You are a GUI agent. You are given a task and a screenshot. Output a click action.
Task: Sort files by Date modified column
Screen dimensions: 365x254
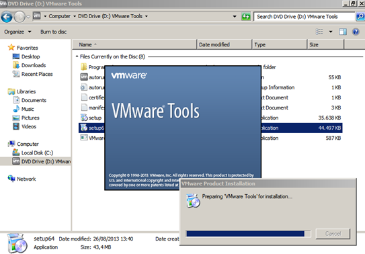225,44
